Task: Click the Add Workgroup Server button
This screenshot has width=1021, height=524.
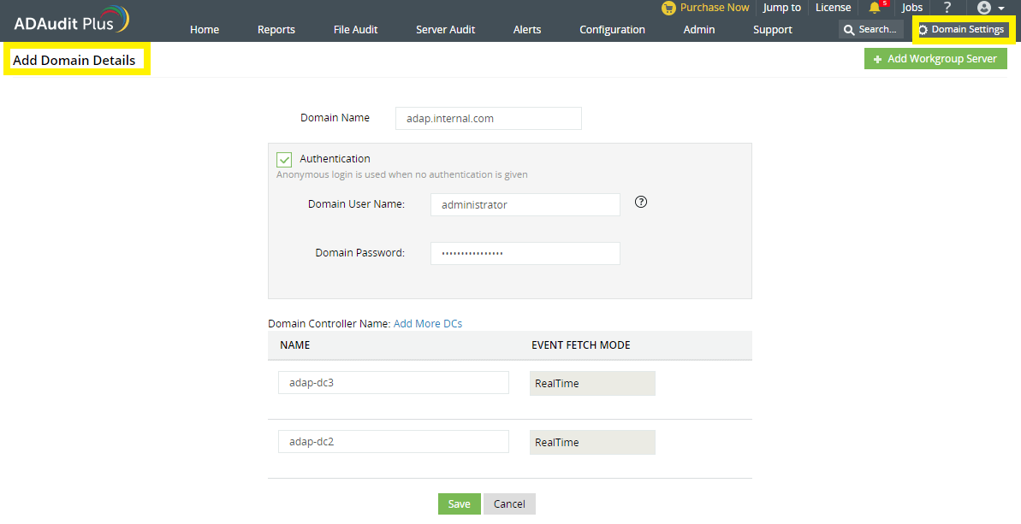Action: coord(935,58)
